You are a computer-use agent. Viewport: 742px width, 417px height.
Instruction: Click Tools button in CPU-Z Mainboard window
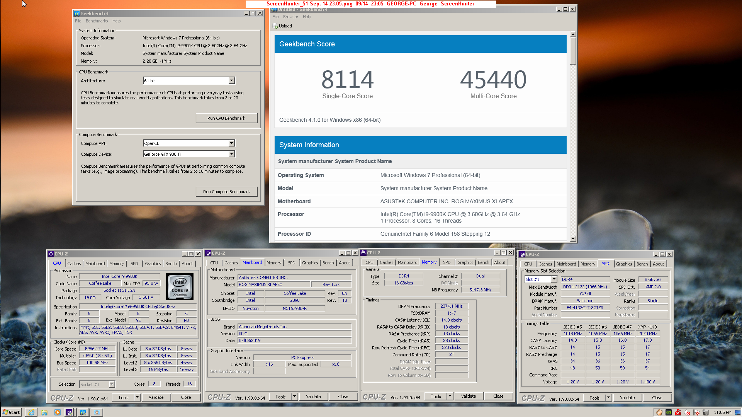click(280, 397)
